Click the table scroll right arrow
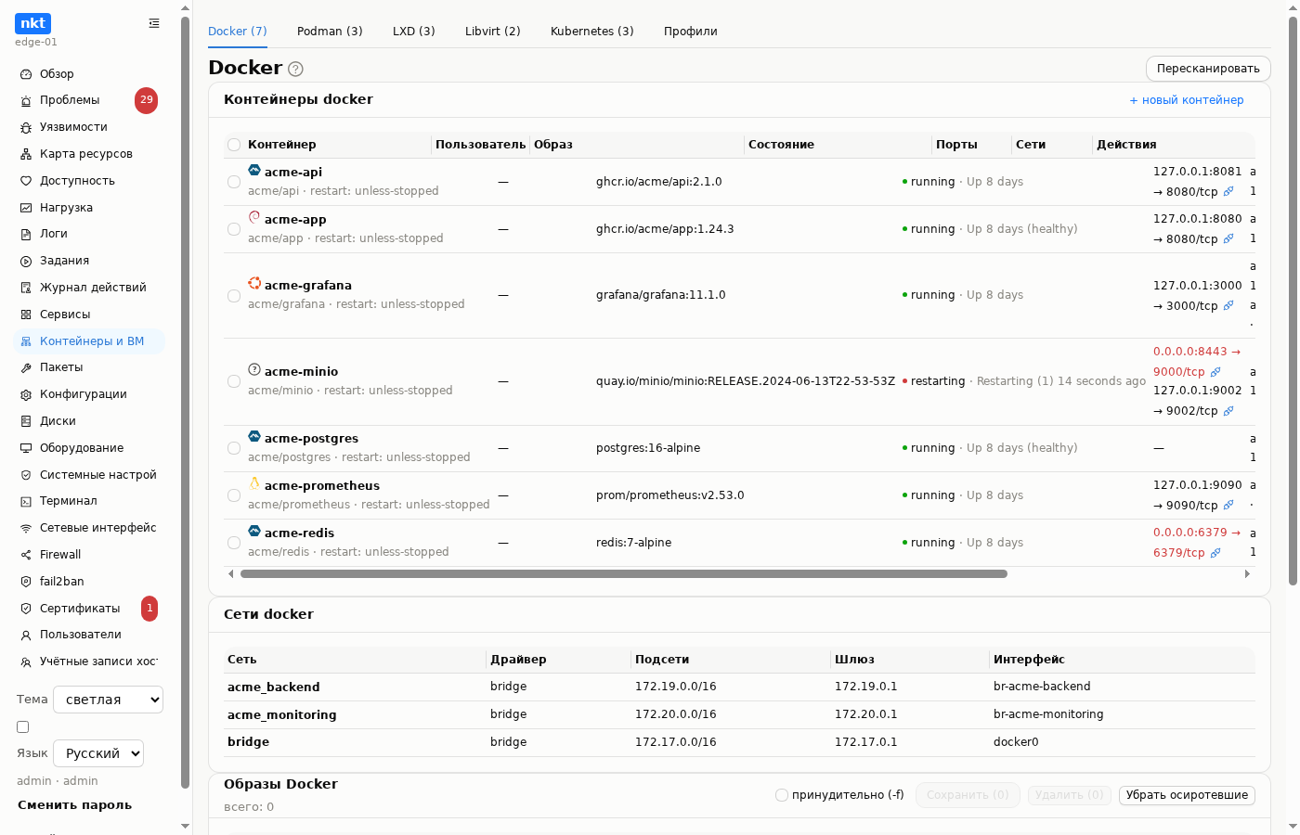 (1247, 574)
